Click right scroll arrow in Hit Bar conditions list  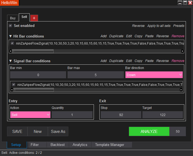182,51
